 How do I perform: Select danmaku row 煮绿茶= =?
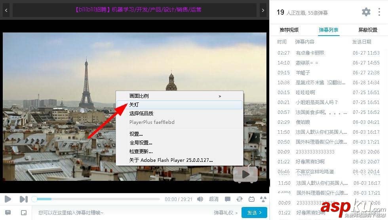click(x=328, y=63)
